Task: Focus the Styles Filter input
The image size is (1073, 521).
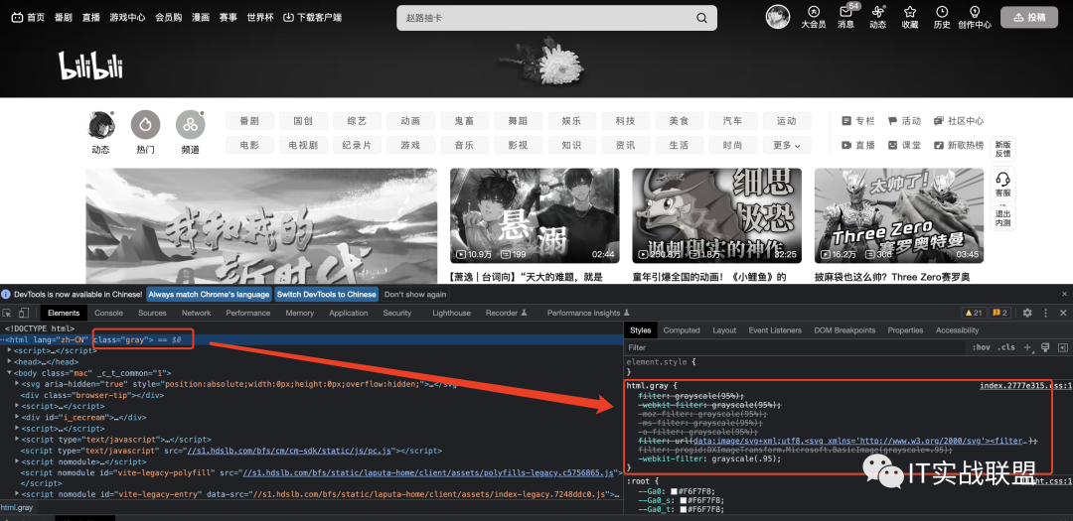Action: [x=796, y=347]
